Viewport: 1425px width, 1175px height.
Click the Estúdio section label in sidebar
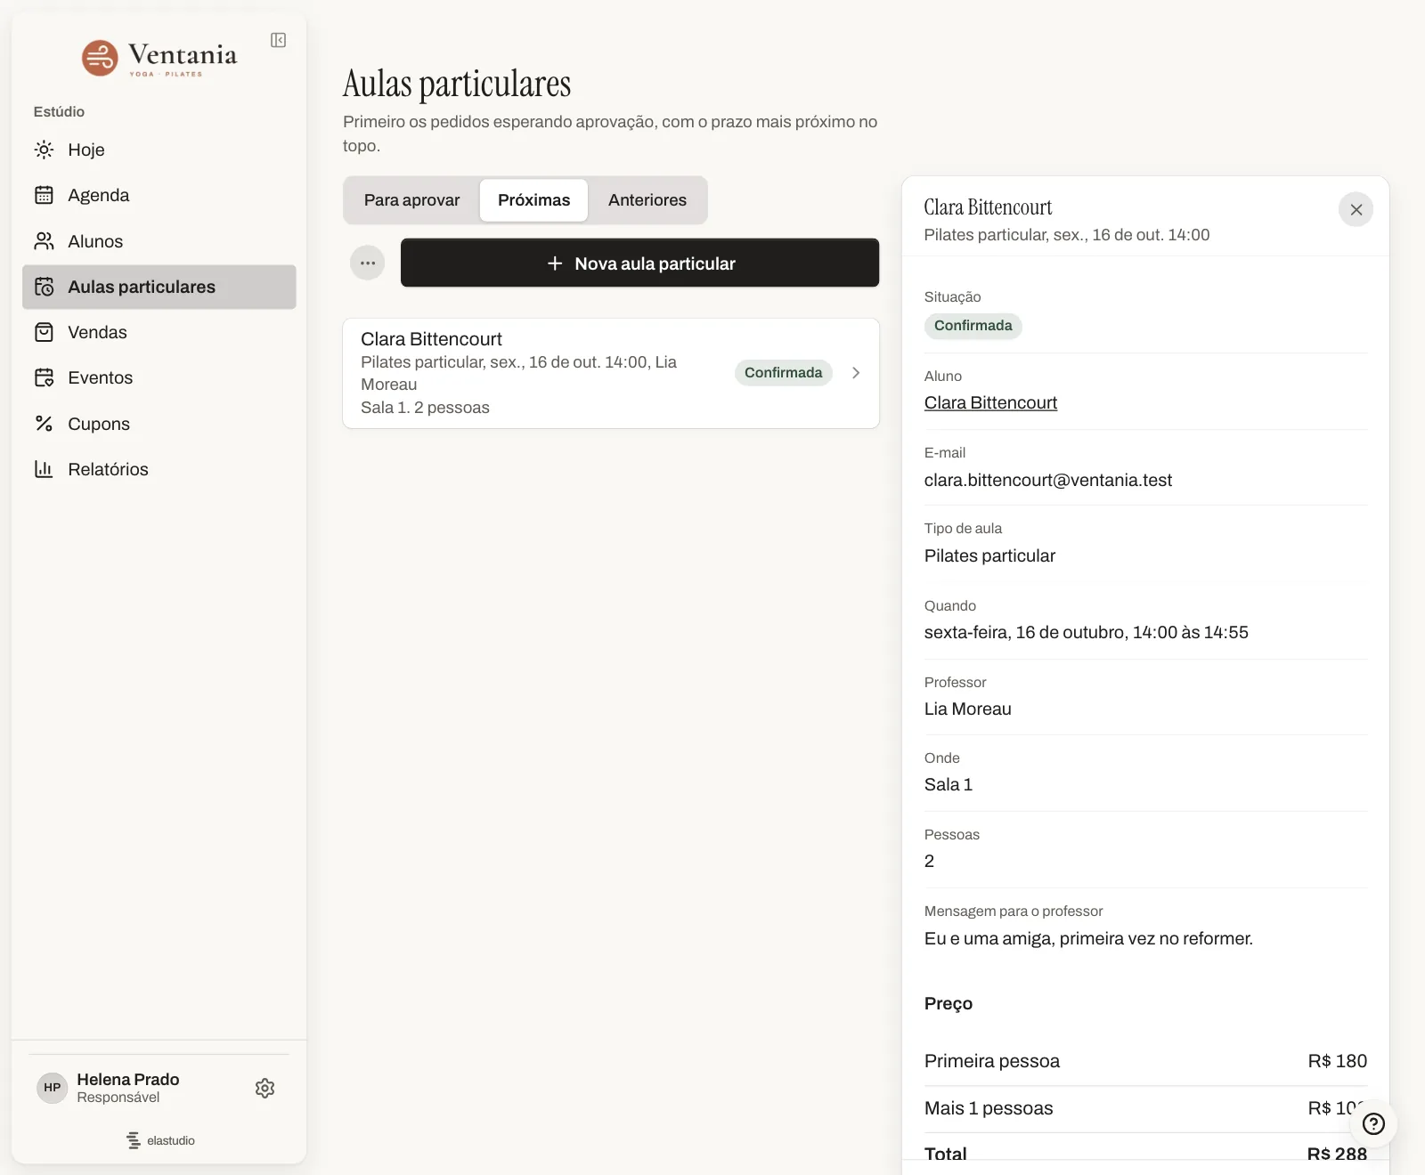pos(59,111)
